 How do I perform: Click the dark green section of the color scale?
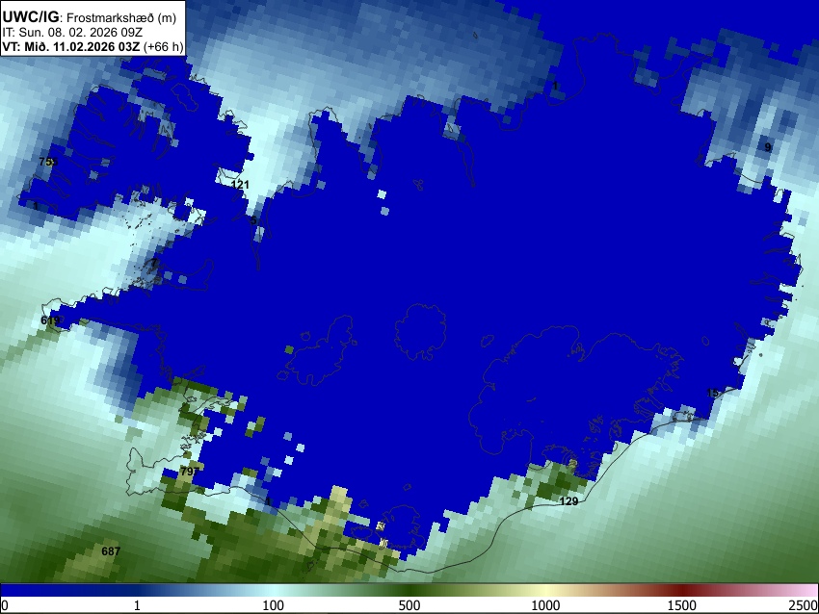tap(409, 591)
